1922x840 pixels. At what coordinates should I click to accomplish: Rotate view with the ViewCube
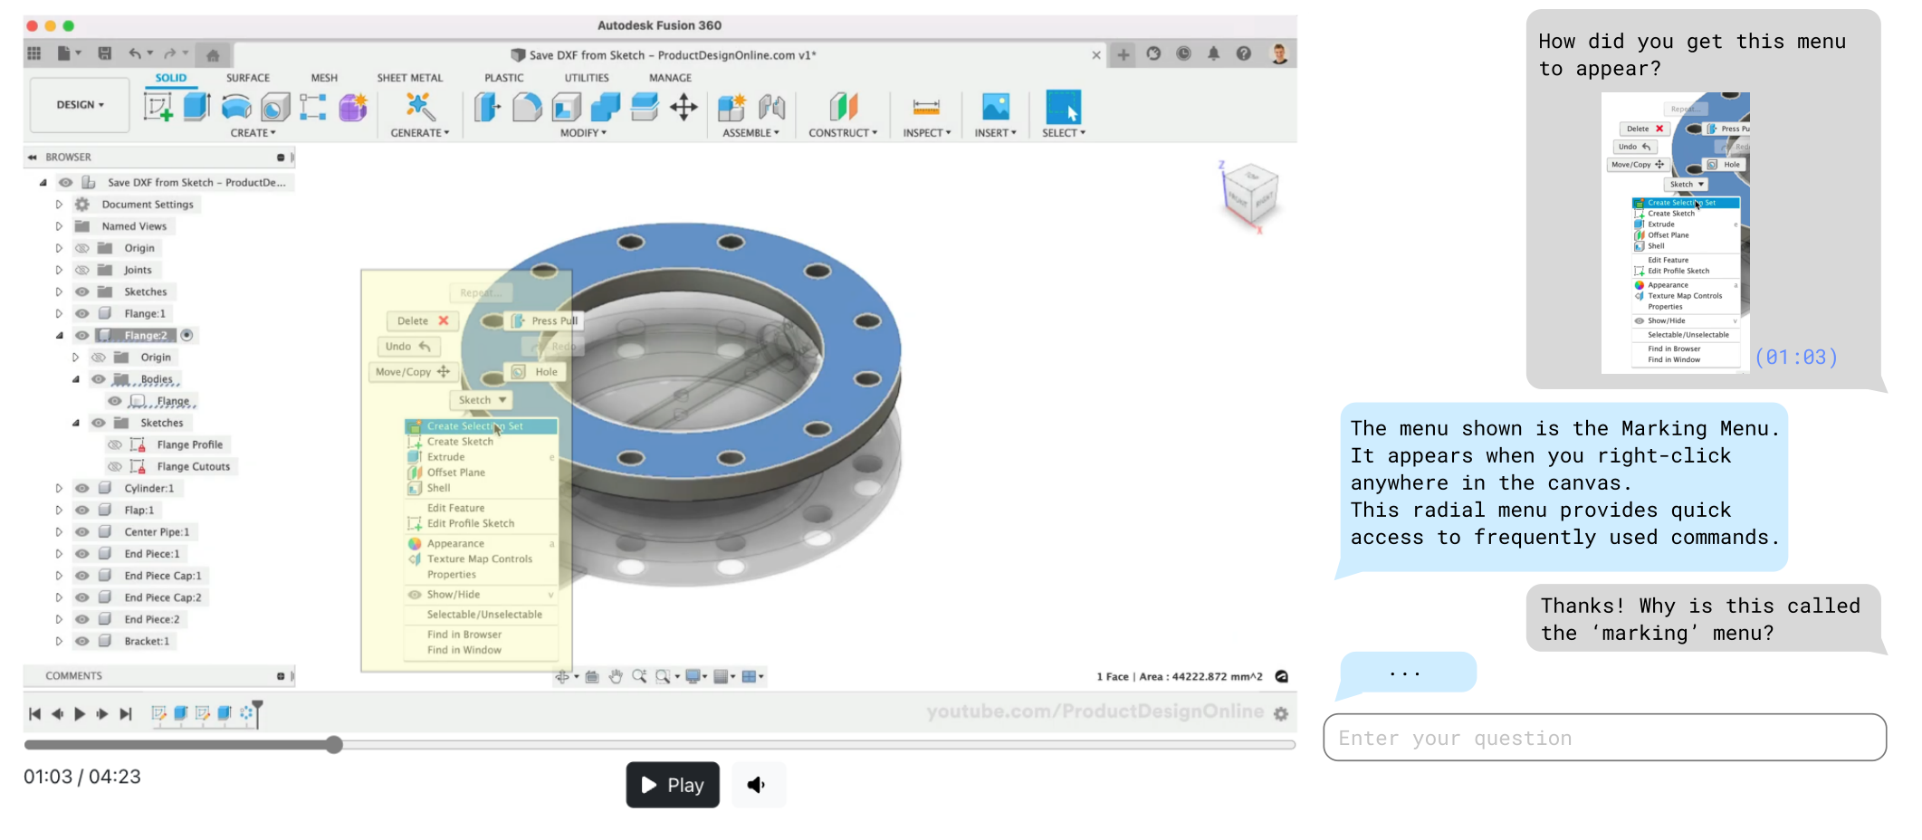(1249, 194)
